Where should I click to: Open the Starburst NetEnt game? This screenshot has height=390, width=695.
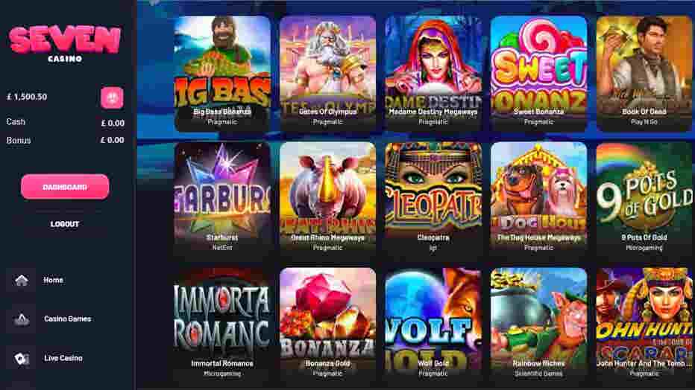click(222, 200)
